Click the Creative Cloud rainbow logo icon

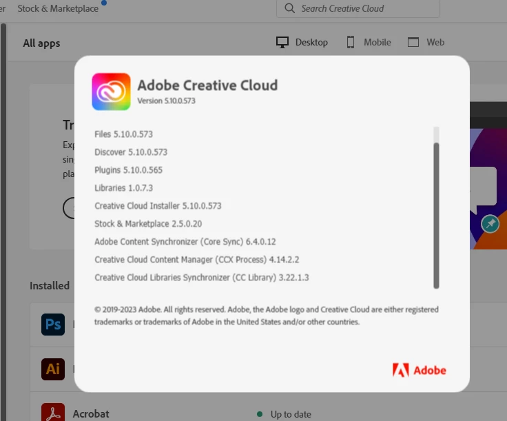point(111,92)
